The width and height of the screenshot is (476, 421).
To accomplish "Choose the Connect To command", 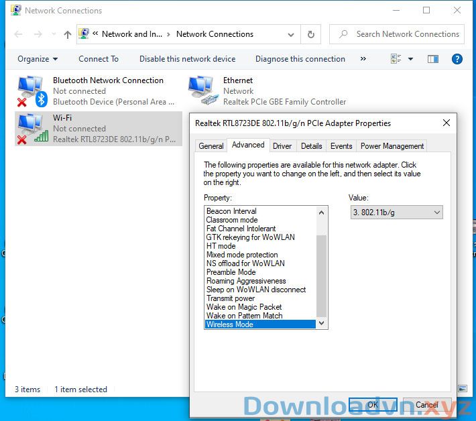I will click(99, 59).
